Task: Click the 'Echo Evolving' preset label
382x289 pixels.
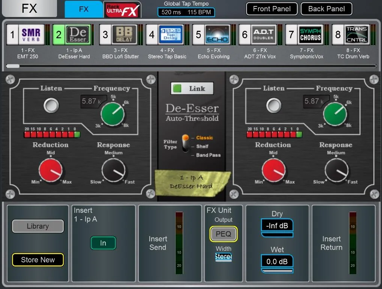Action: [214, 57]
